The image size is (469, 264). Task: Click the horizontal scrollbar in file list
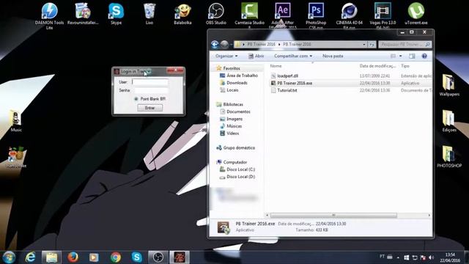333,215
